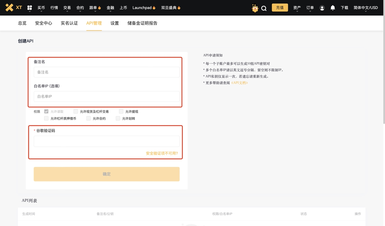This screenshot has width=385, height=226.
Task: Open the 双旦盛典 menu item
Action: click(x=169, y=8)
